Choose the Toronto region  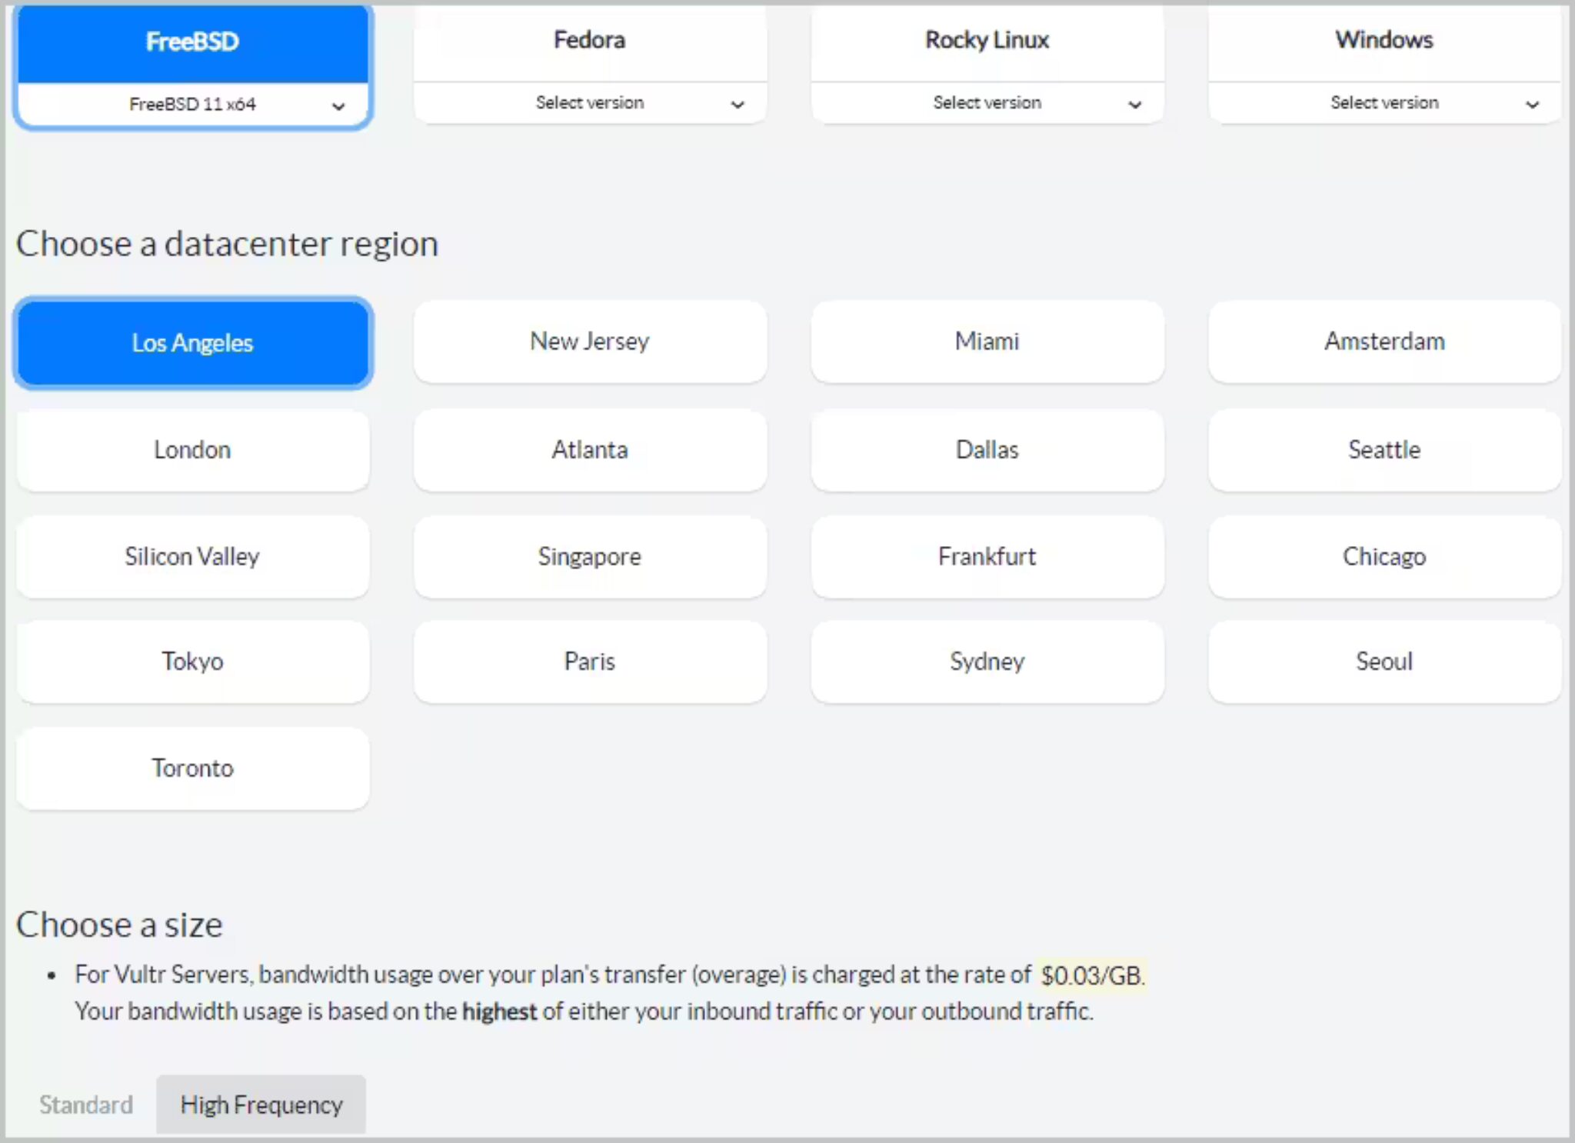[x=192, y=768]
